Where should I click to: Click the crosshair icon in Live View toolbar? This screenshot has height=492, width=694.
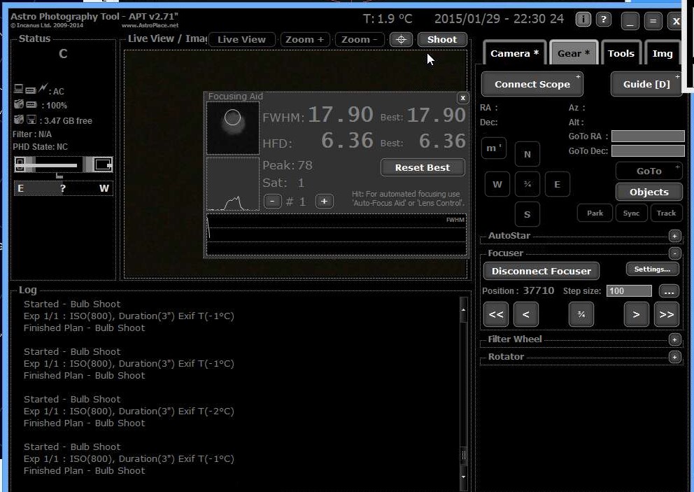401,39
